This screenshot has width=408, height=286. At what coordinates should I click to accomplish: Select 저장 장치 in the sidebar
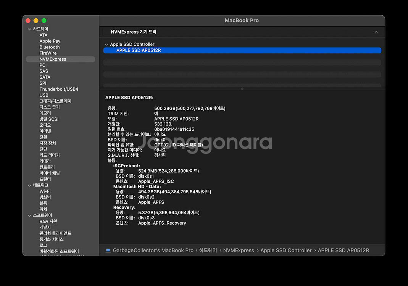pos(48,143)
